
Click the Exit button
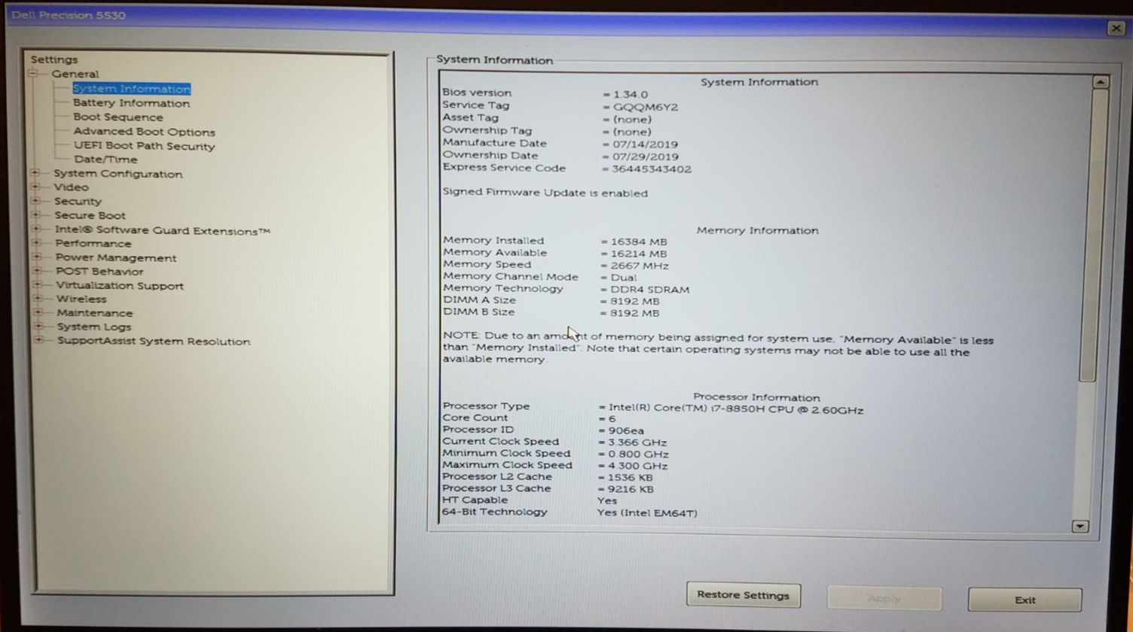[x=1025, y=600]
